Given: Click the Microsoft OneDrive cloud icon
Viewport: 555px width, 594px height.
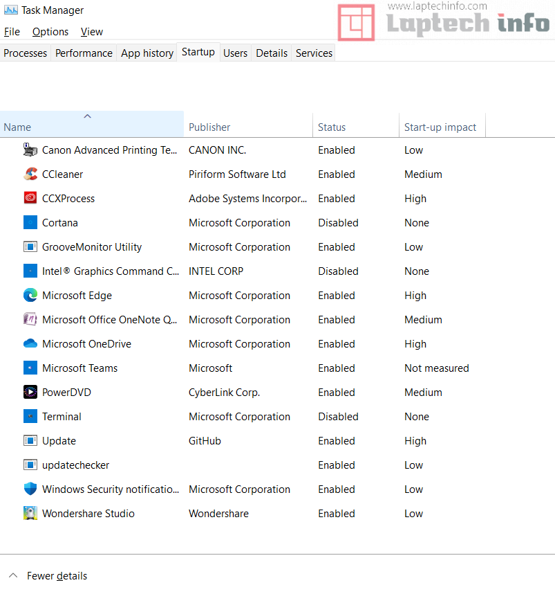Looking at the screenshot, I should tap(30, 343).
